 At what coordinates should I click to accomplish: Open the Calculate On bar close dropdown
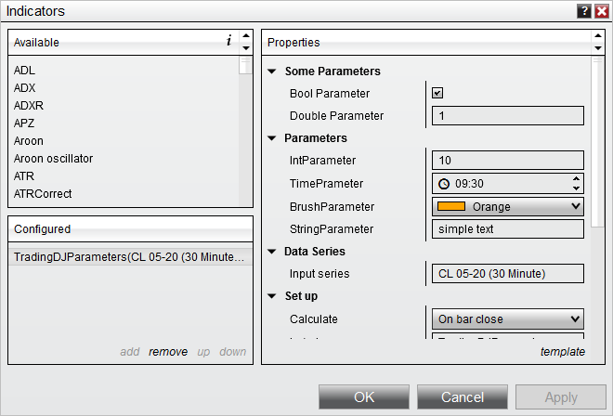pos(508,319)
